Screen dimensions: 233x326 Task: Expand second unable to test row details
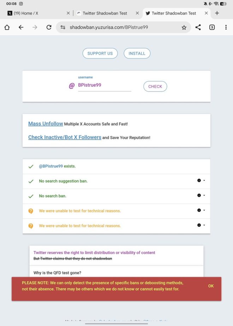tap(201, 225)
